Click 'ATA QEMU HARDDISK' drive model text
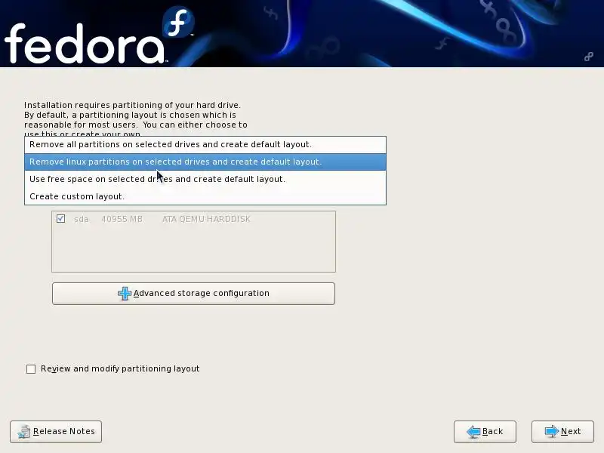Viewport: 604px width, 453px height. click(206, 219)
